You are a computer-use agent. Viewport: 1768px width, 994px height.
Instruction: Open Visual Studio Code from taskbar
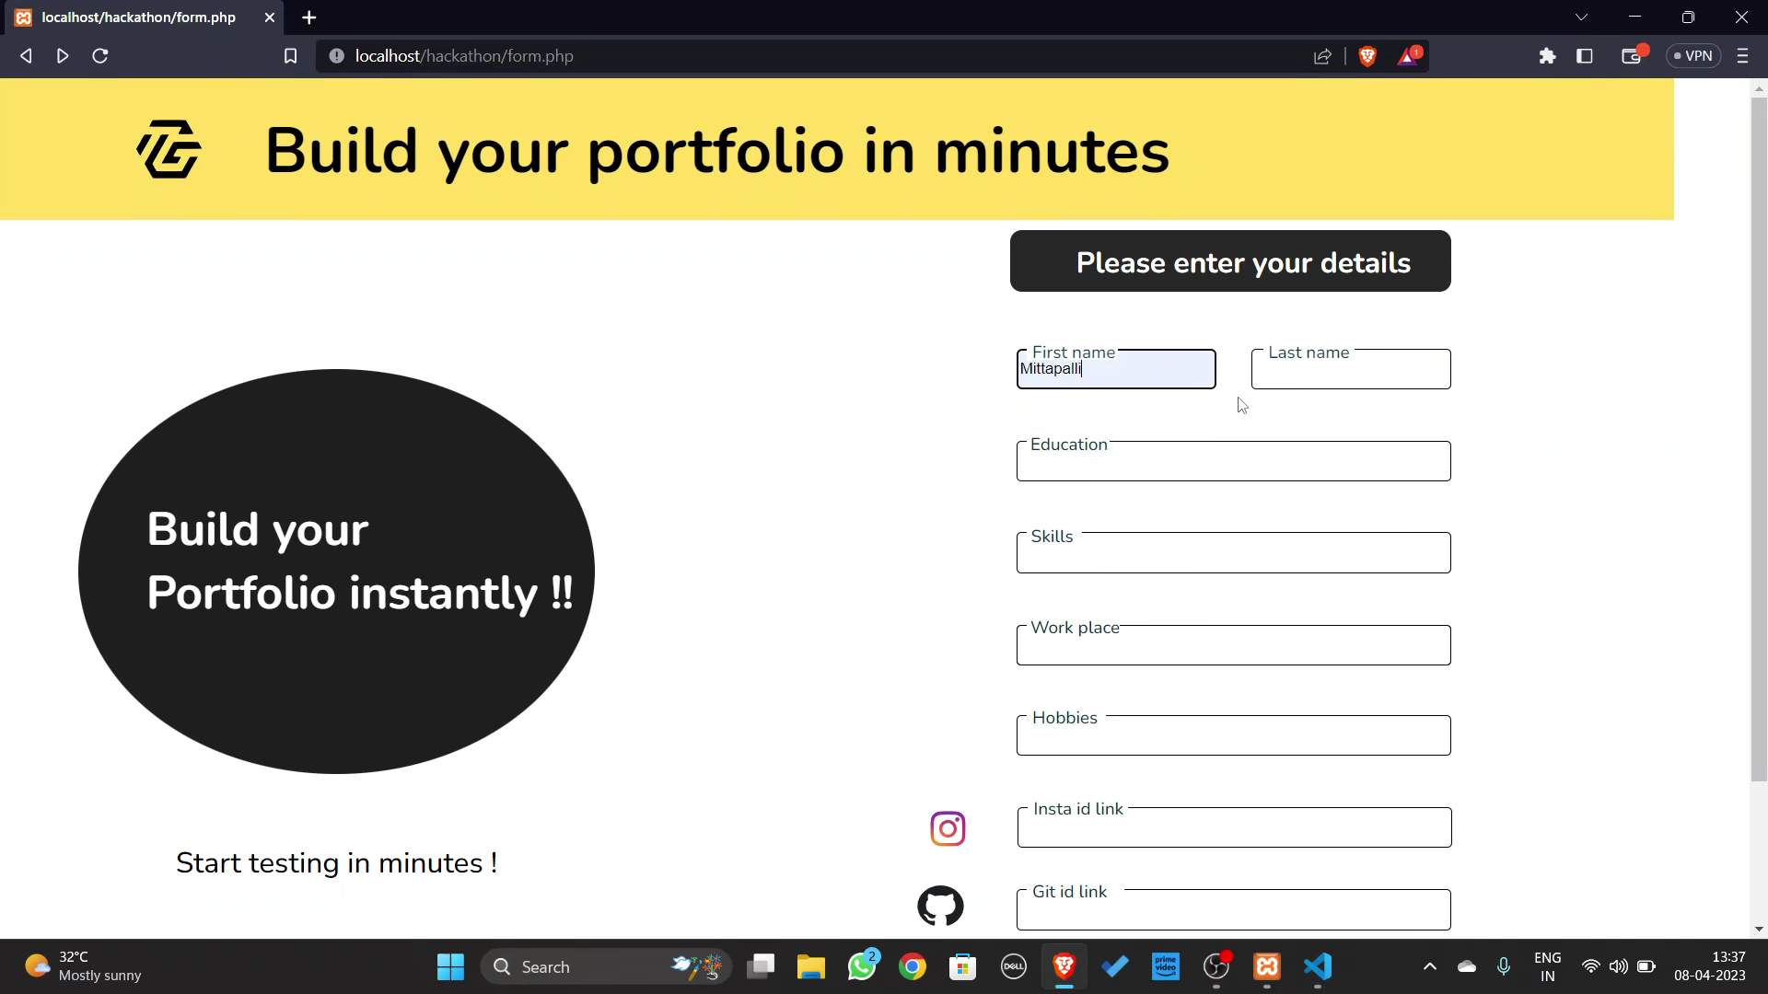point(1318,966)
